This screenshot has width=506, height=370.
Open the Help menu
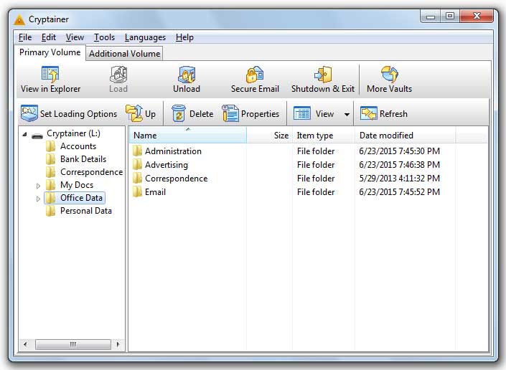click(184, 37)
